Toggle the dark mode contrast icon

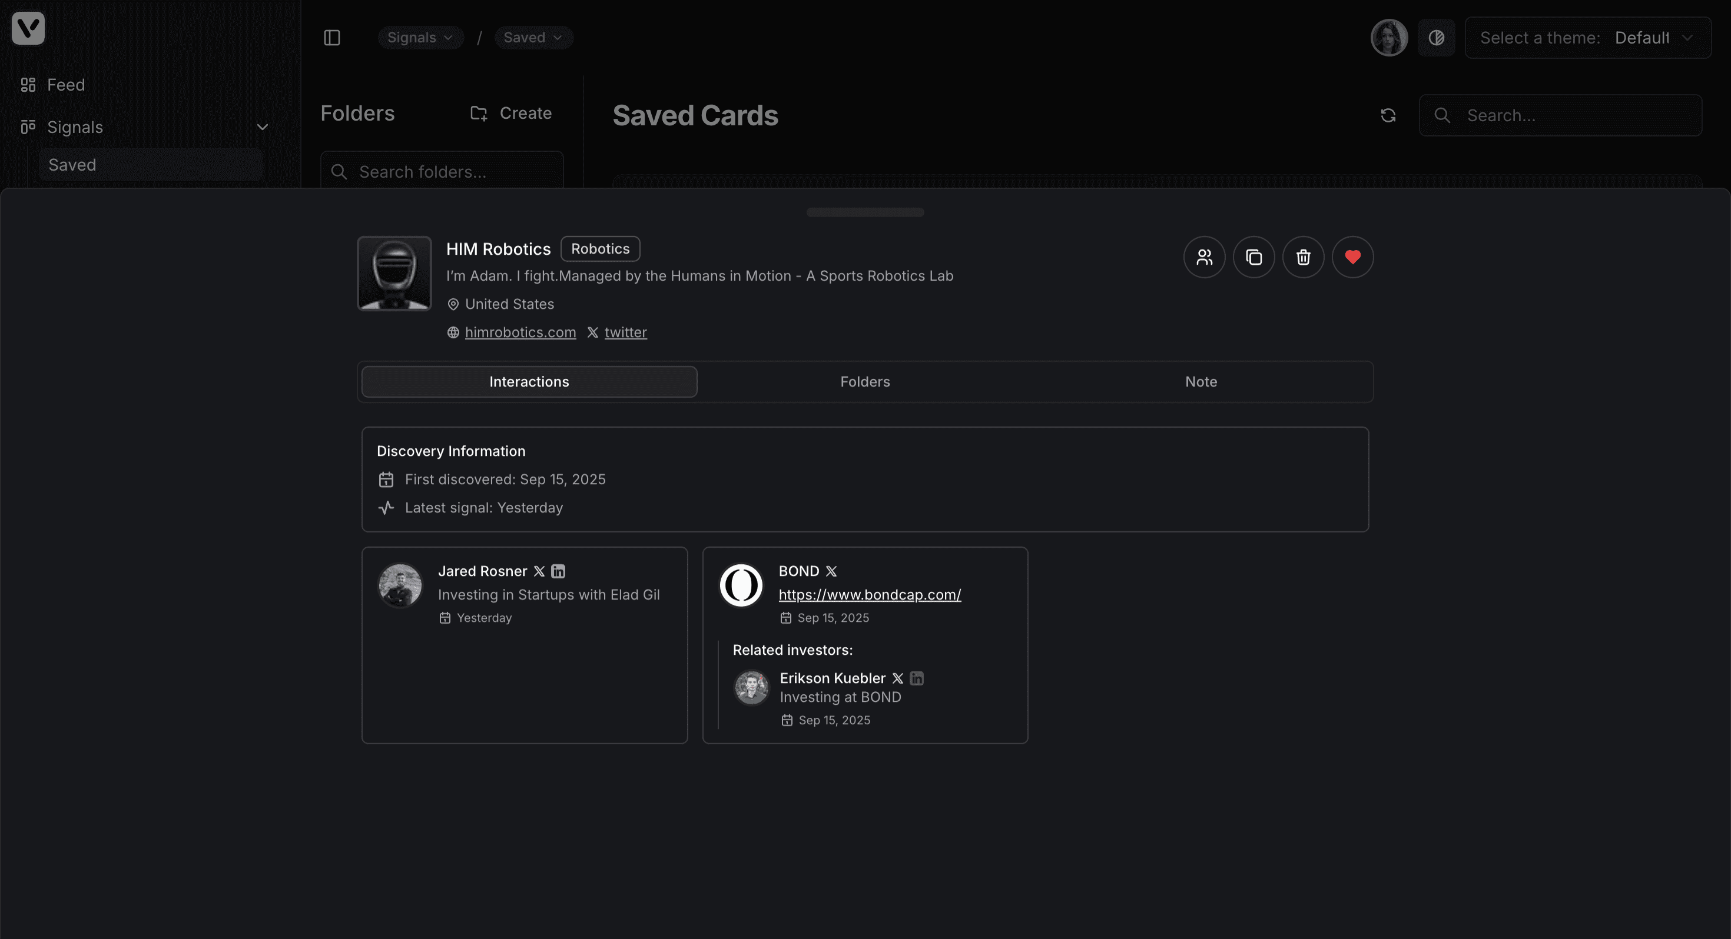(1436, 38)
